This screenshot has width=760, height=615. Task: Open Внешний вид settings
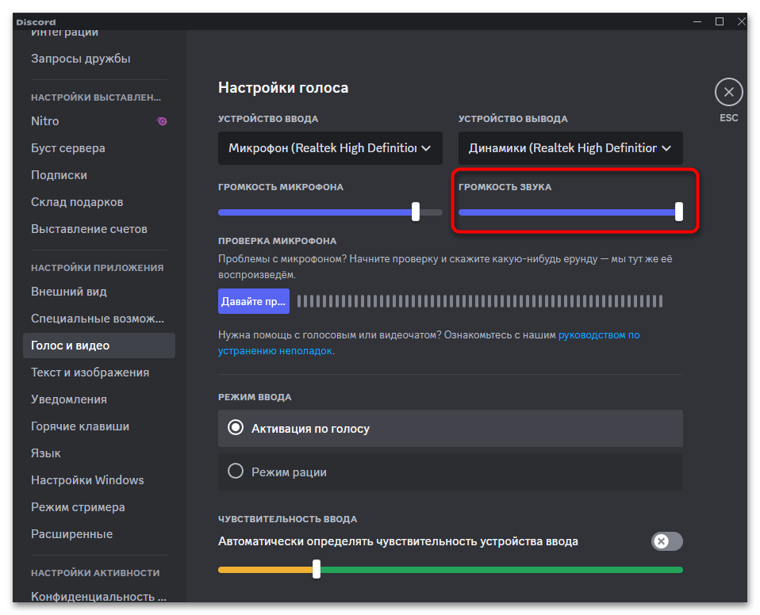pyautogui.click(x=99, y=292)
